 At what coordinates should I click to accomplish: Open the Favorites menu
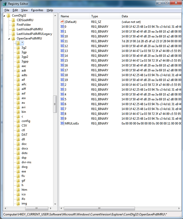tap(37, 10)
